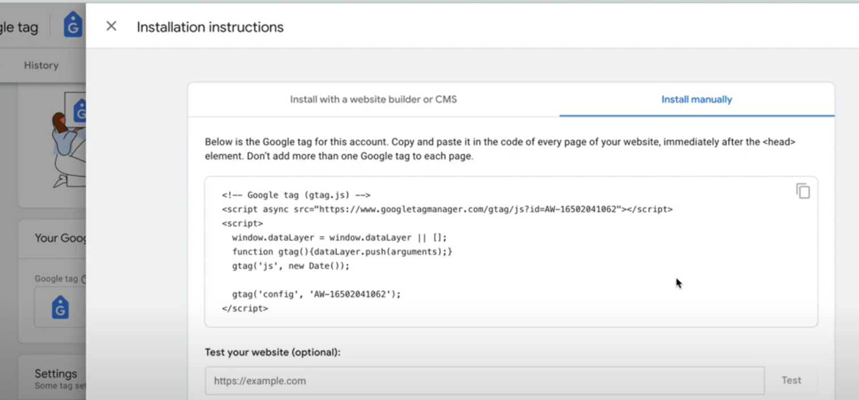Click the Test button
Screen dimensions: 859x400
point(791,381)
